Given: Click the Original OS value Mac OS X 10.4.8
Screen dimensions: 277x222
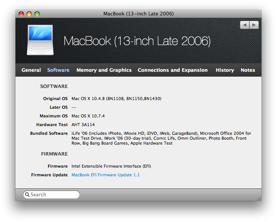Looking at the screenshot, I should [117, 99].
